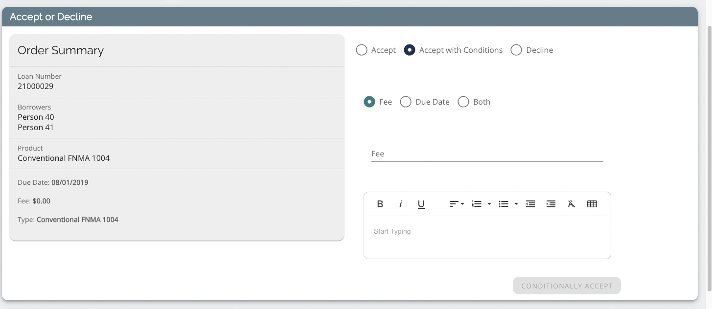The height and width of the screenshot is (309, 712).
Task: Expand the numbered list style arrow
Action: 489,204
